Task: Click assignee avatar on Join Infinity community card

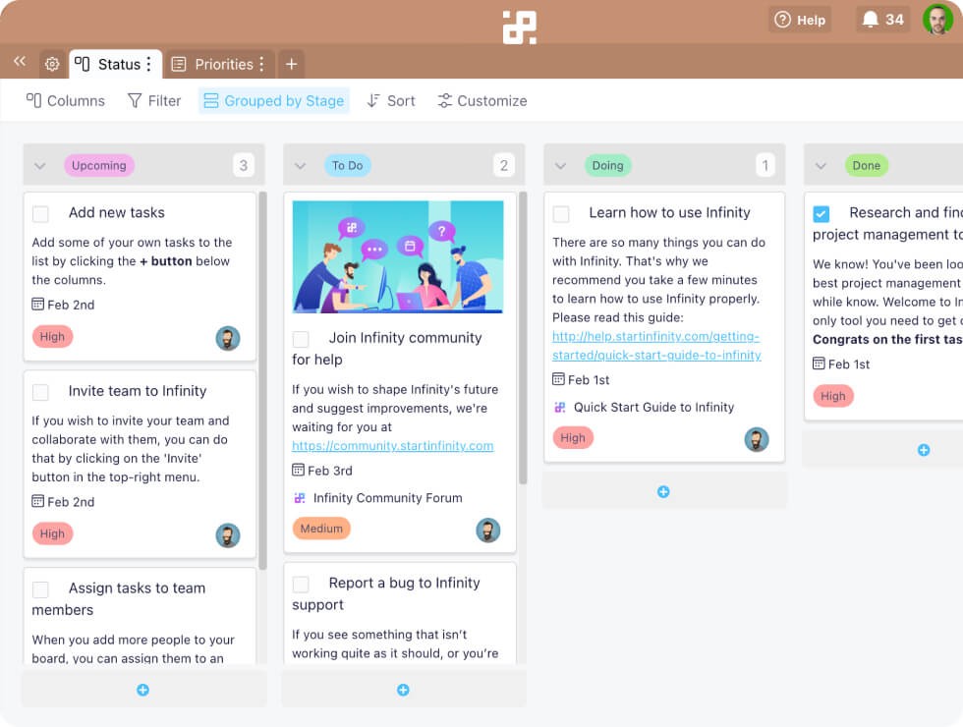Action: point(488,531)
